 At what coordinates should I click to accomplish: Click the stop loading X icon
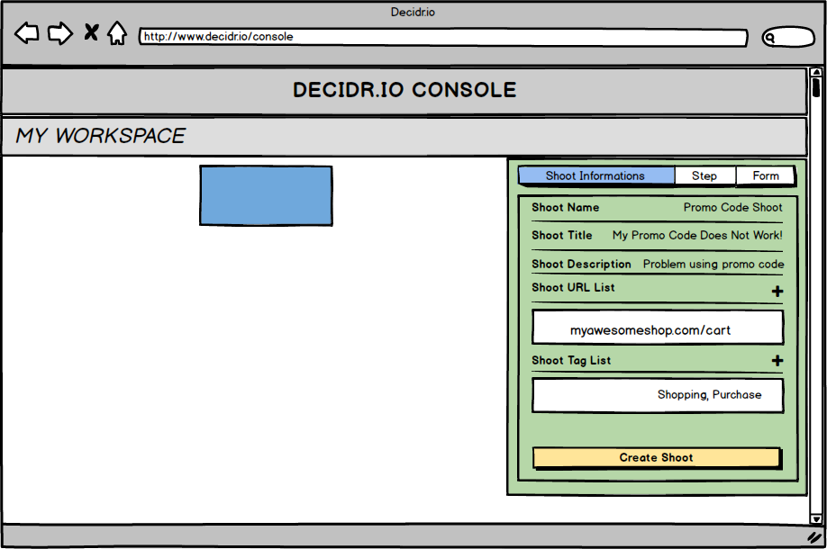(90, 32)
